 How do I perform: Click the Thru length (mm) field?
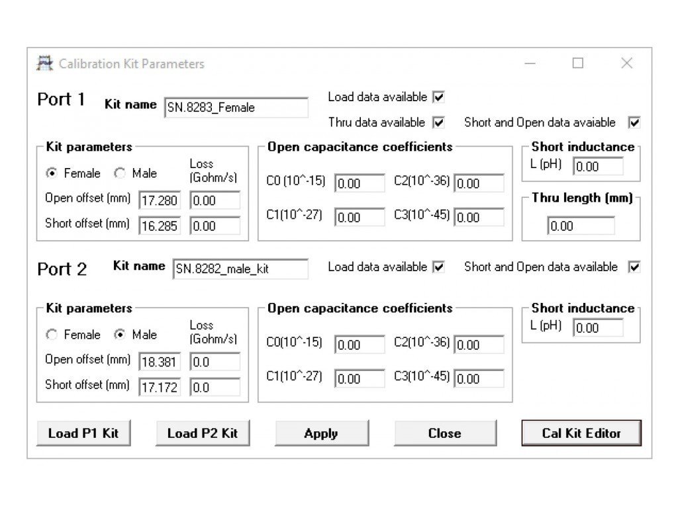click(581, 226)
